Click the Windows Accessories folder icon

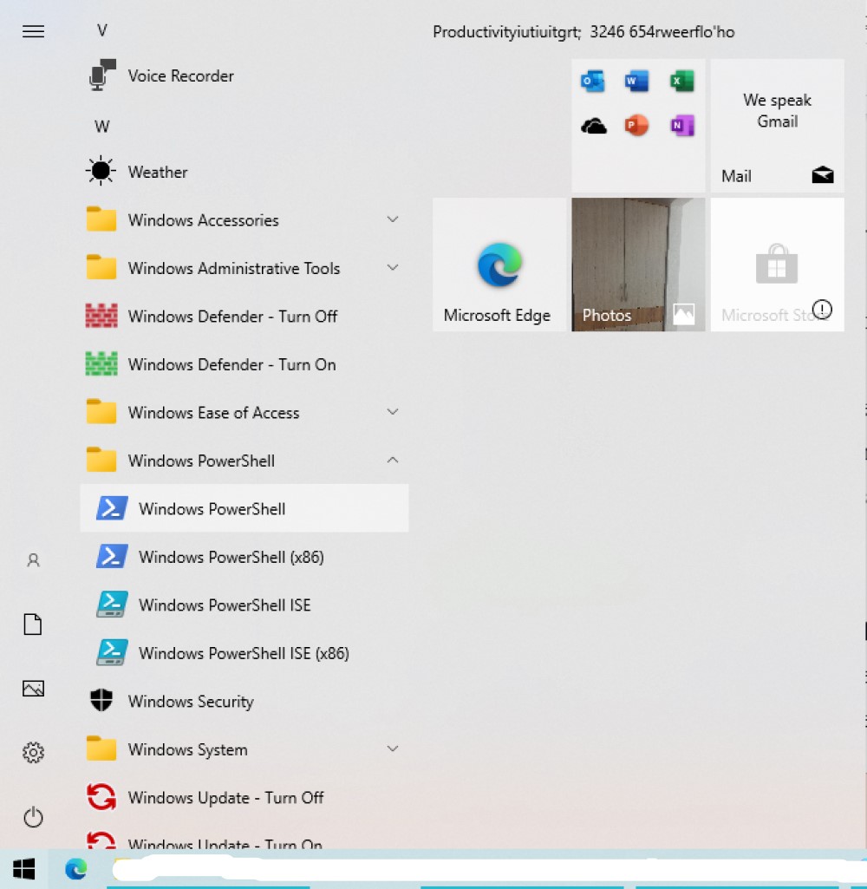click(101, 219)
